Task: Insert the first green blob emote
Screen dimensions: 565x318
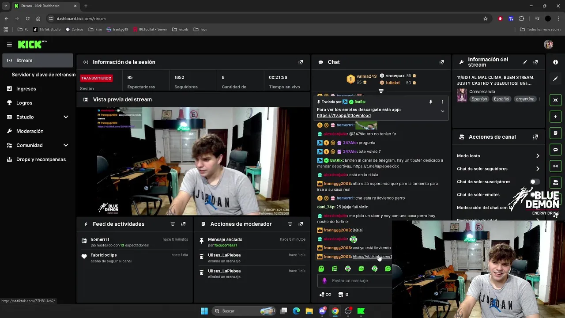Action: point(321,269)
